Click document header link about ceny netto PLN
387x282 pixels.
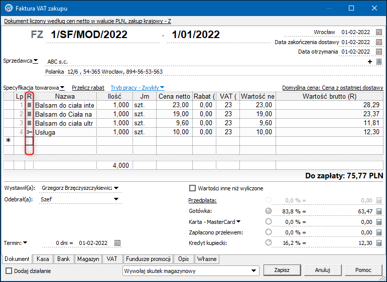pos(88,21)
